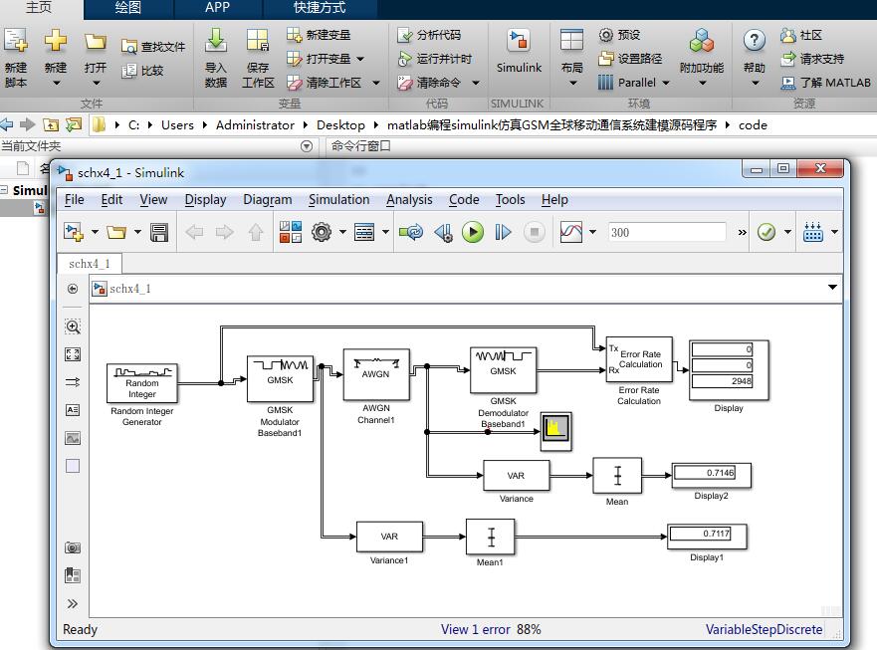877x650 pixels.
Task: Click the Step Back button
Action: (443, 232)
